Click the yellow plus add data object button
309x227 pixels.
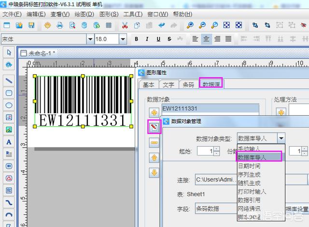(154, 112)
